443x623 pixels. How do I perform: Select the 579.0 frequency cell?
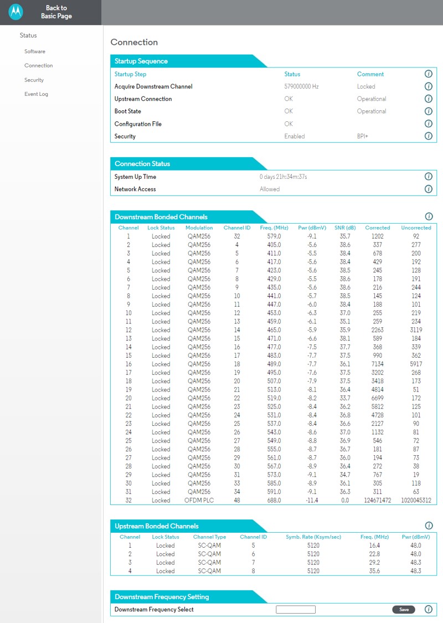coord(274,236)
